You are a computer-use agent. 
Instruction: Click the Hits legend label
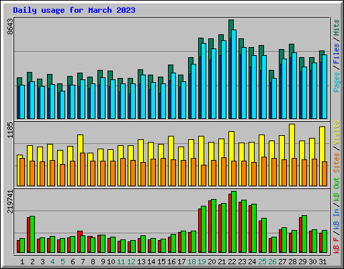tap(336, 28)
